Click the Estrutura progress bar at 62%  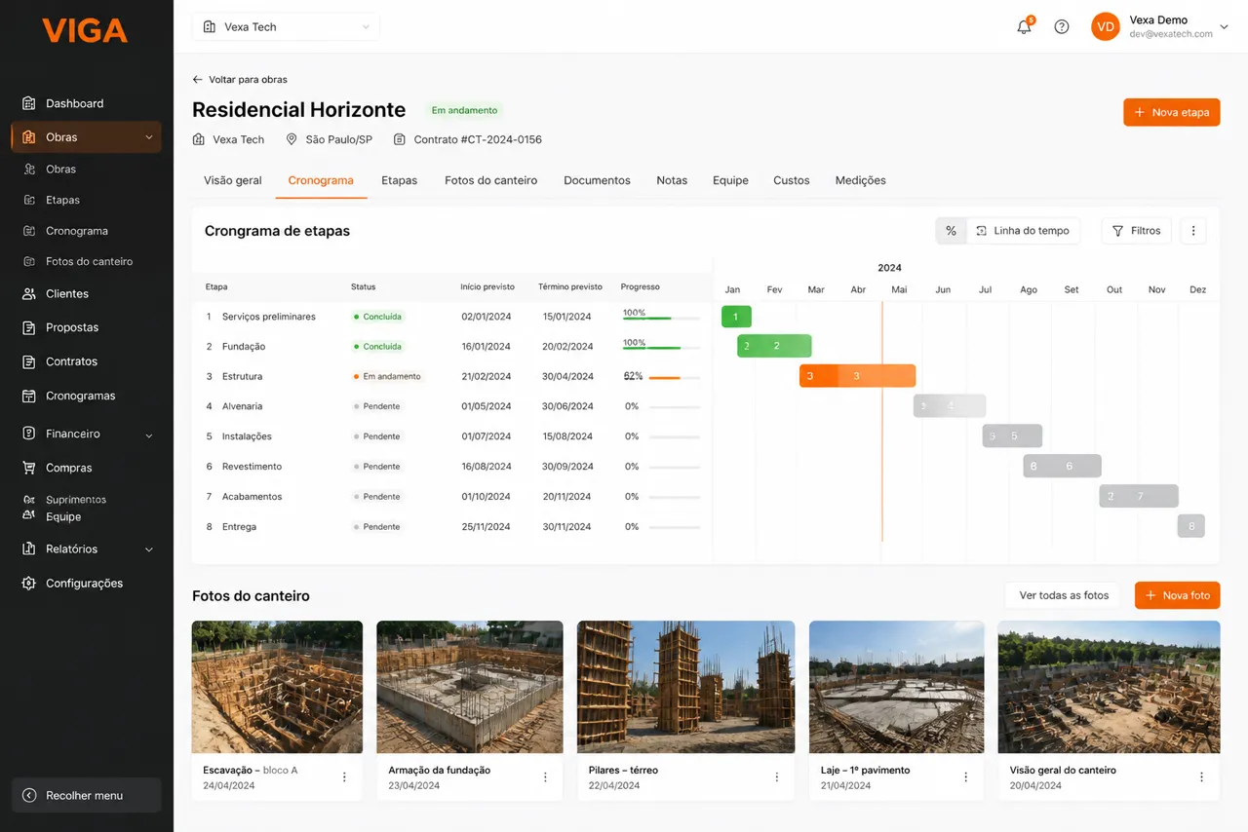click(675, 377)
